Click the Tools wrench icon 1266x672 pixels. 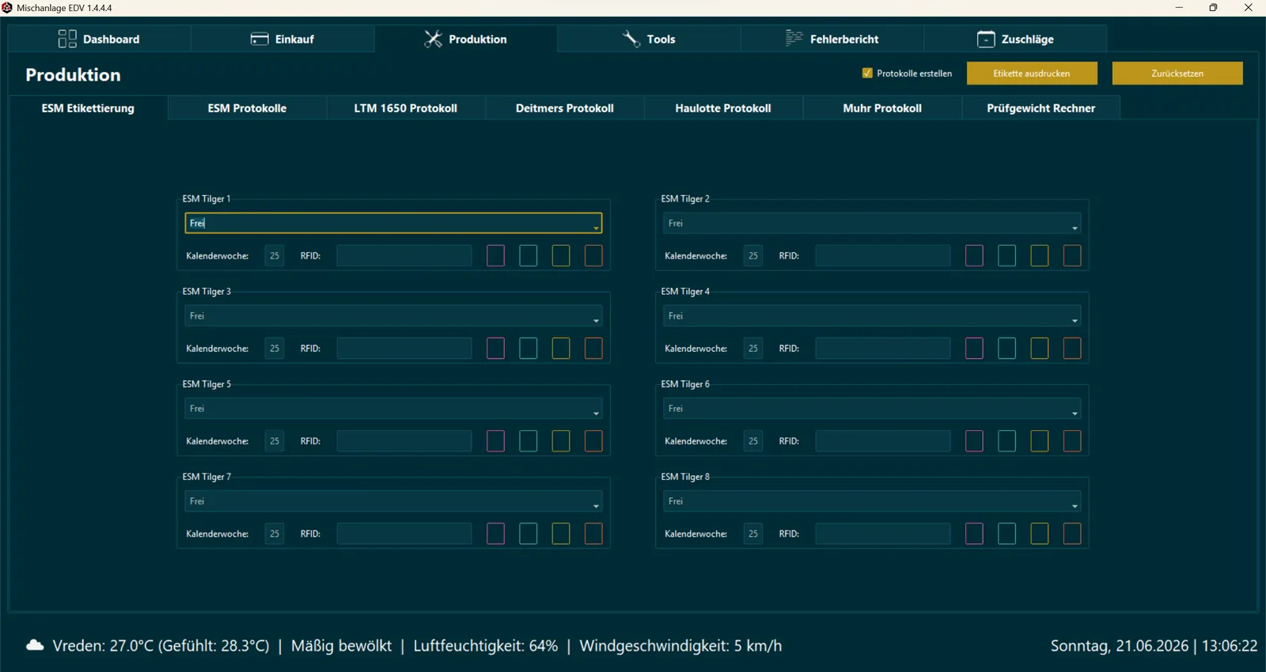click(x=631, y=39)
